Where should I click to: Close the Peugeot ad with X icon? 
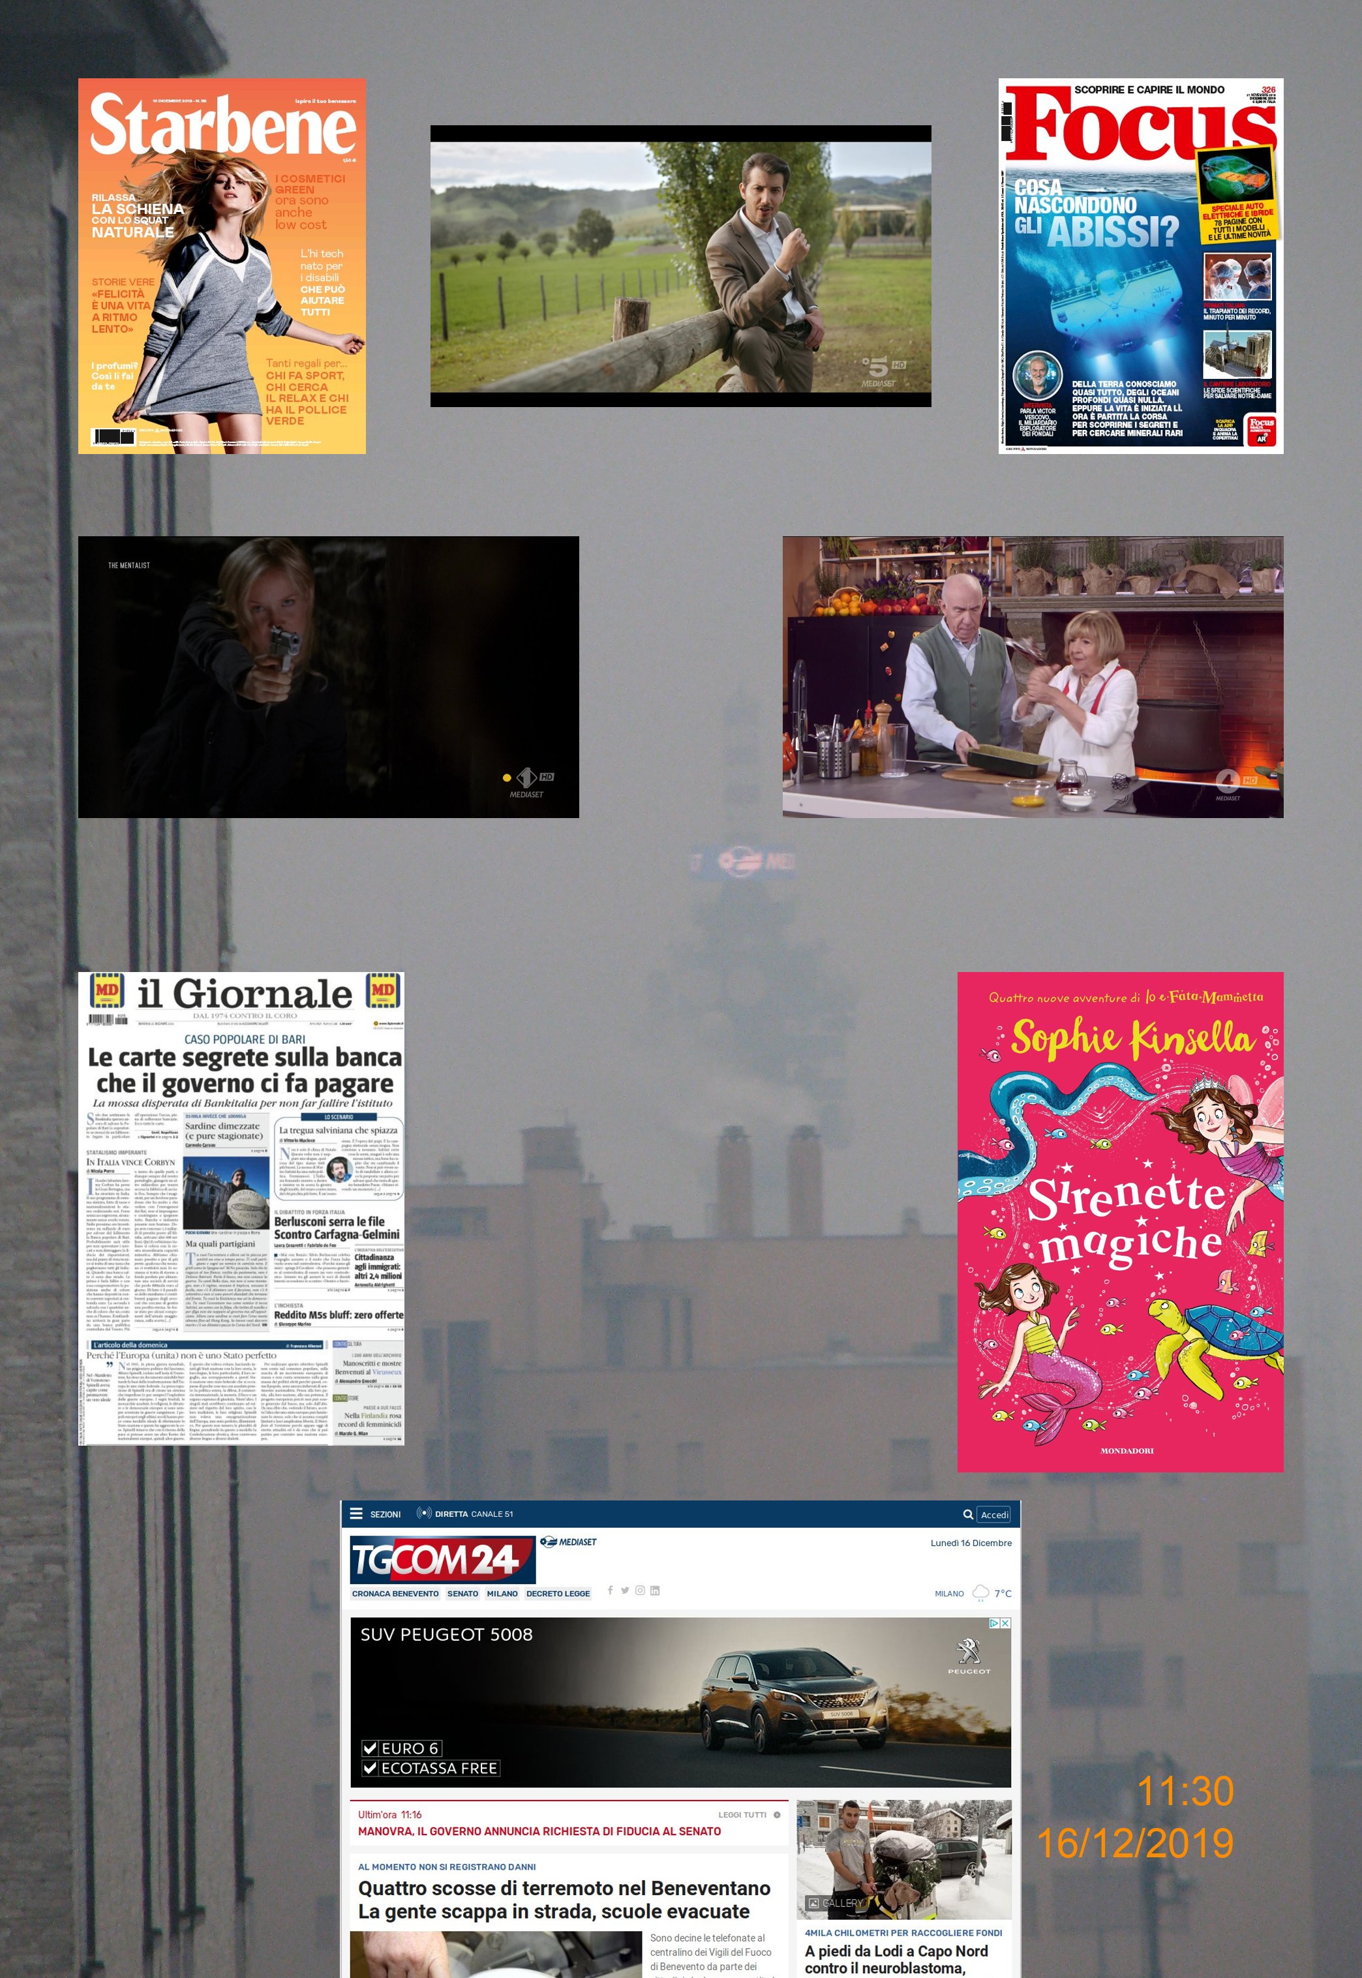(x=1005, y=1623)
